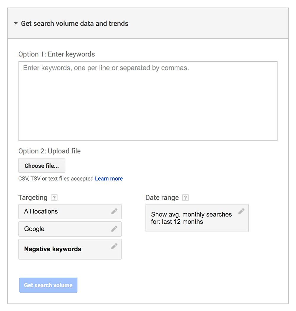Click the Option 1: Enter keywords label
This screenshot has height=311, width=296.
point(57,54)
